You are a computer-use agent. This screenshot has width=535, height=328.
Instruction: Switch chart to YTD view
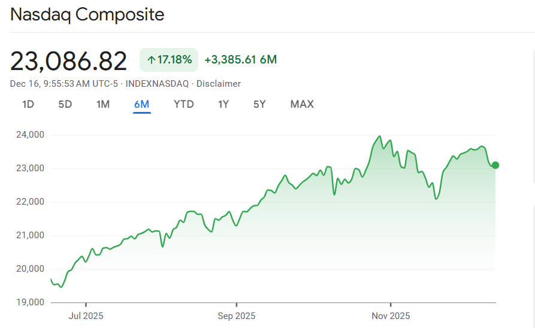click(184, 104)
